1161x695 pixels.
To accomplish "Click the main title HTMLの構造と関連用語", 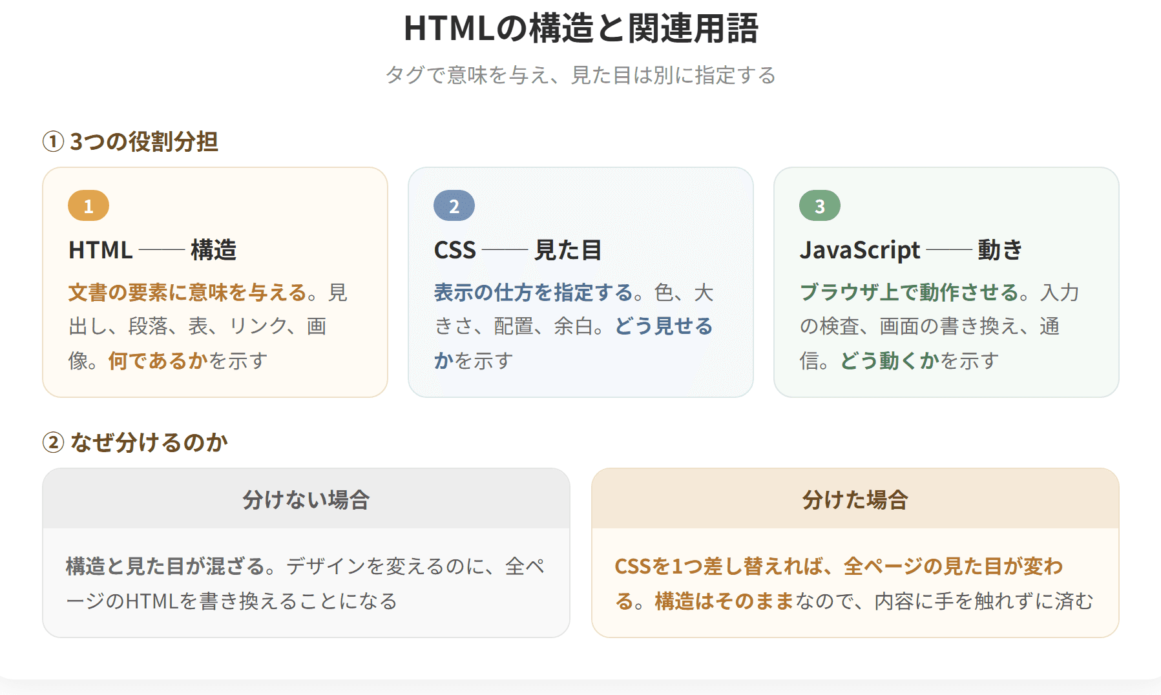I will coord(581,28).
